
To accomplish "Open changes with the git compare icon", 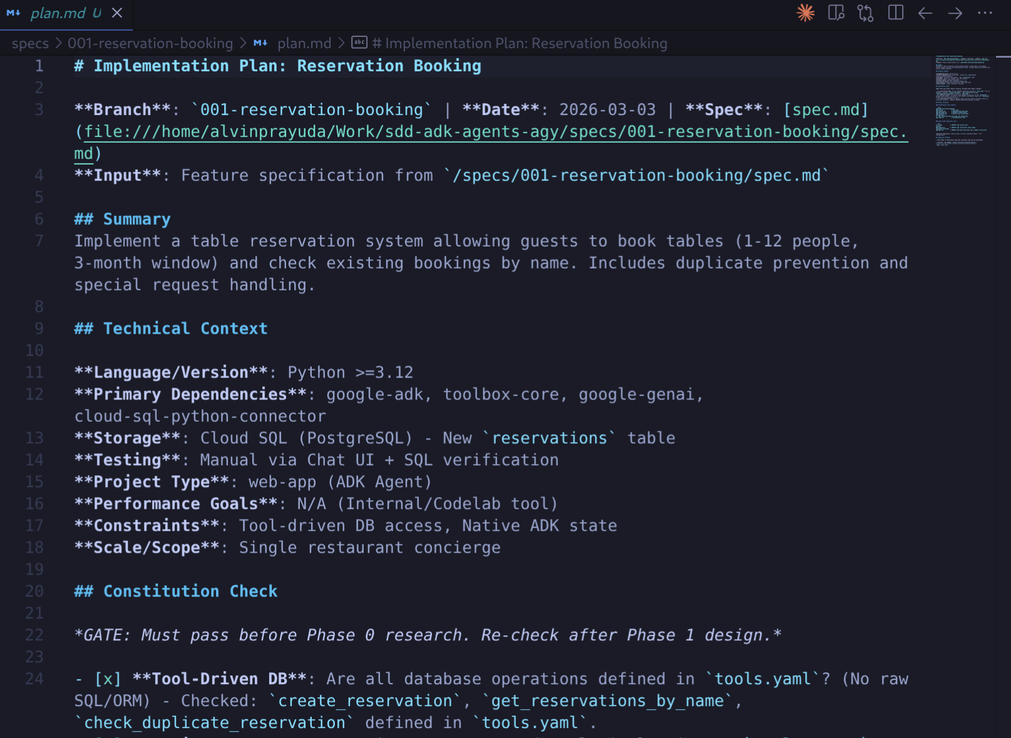I will 865,13.
